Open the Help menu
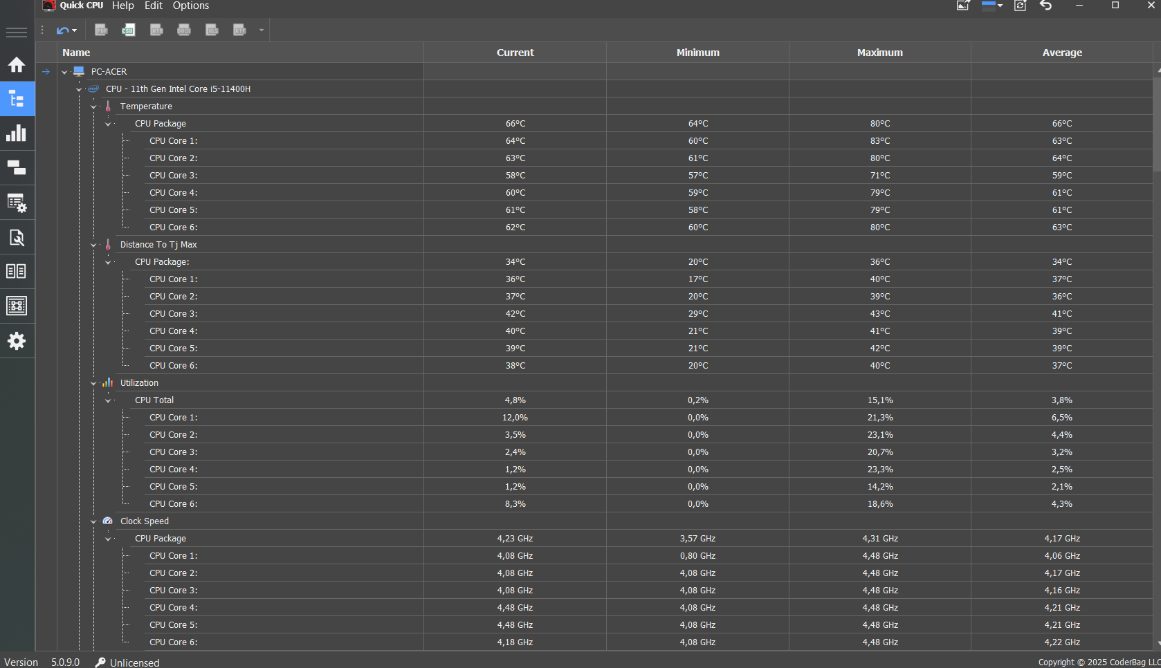1161x668 pixels. pyautogui.click(x=123, y=6)
